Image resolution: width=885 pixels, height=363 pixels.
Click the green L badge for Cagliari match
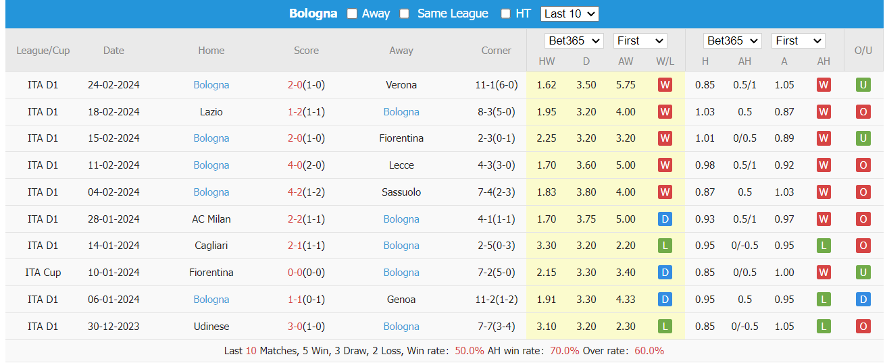pos(665,246)
